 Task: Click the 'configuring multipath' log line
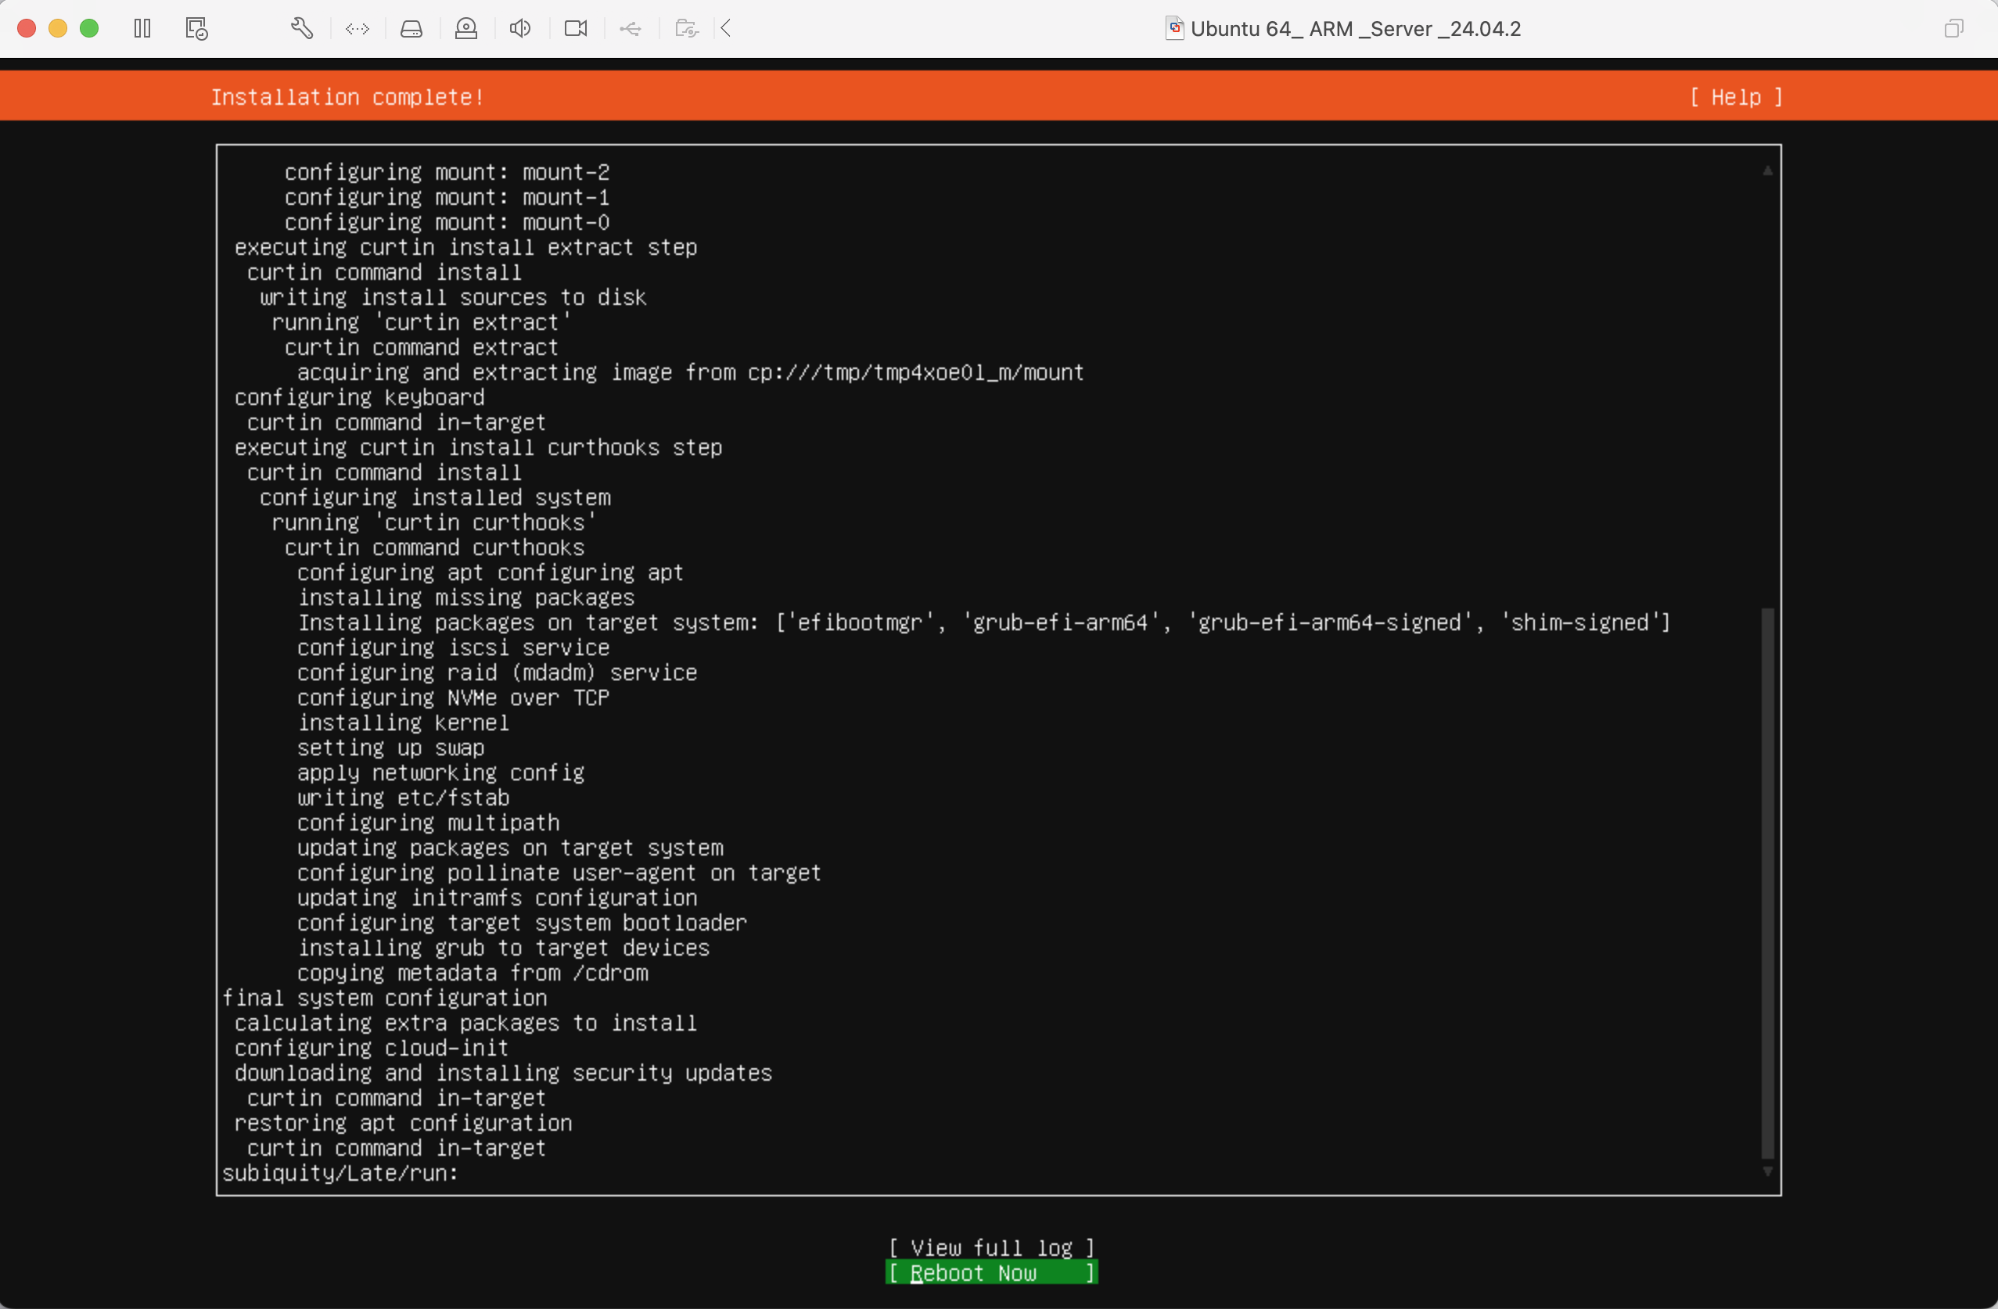[x=428, y=823]
